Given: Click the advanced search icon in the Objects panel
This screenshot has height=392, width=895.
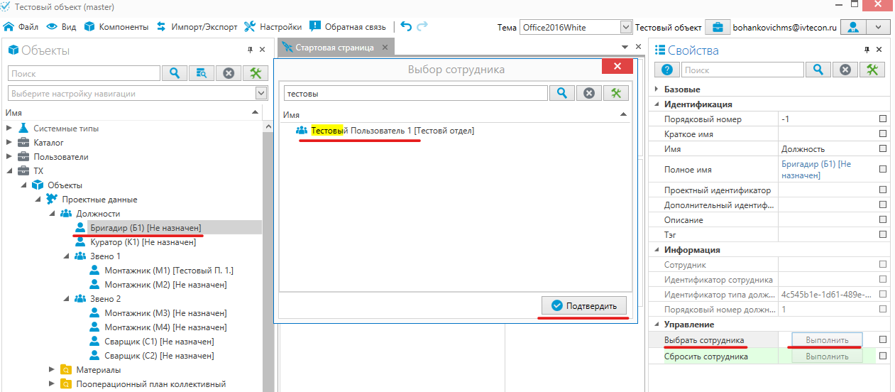Looking at the screenshot, I should point(202,73).
